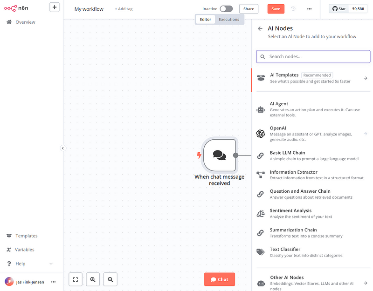Select the OpenAI node entry
This screenshot has width=373, height=291.
click(x=313, y=134)
